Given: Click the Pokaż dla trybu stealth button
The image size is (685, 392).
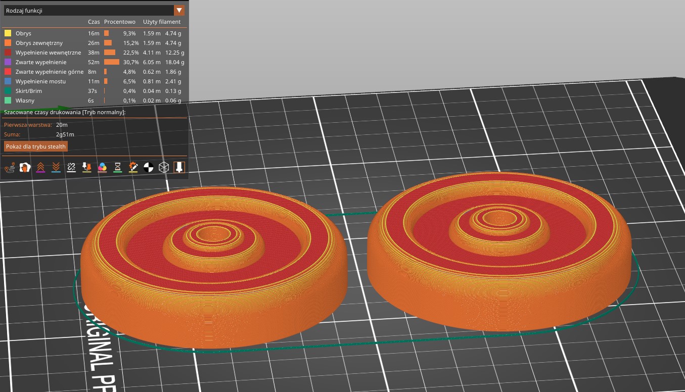Looking at the screenshot, I should pyautogui.click(x=36, y=146).
